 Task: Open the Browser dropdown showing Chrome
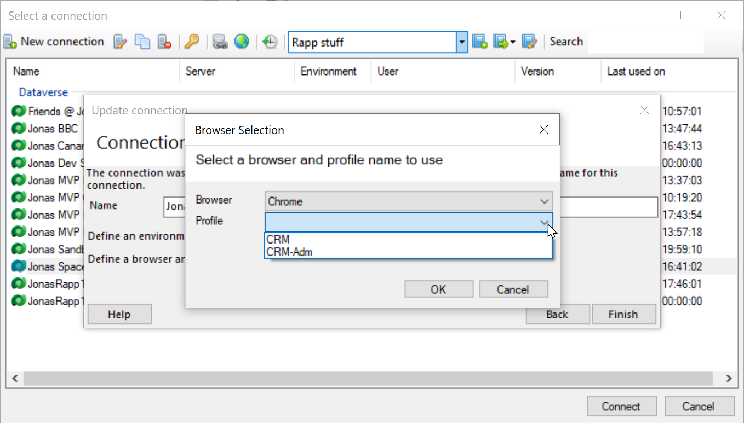point(409,201)
